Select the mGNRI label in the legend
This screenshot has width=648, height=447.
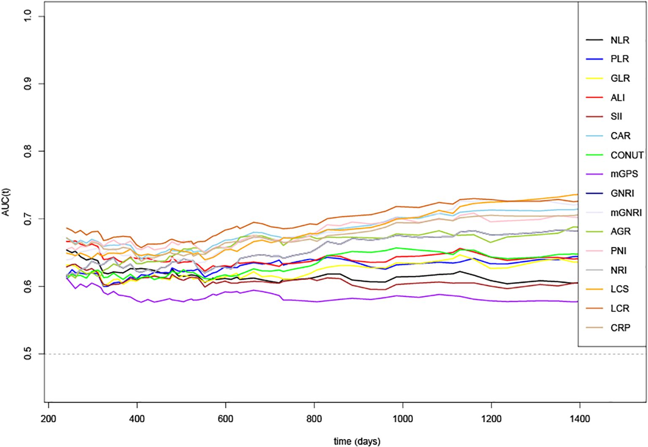626,213
